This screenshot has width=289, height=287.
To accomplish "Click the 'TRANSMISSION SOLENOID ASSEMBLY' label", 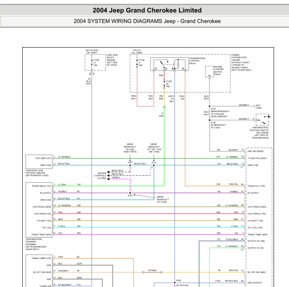I will tap(34, 242).
